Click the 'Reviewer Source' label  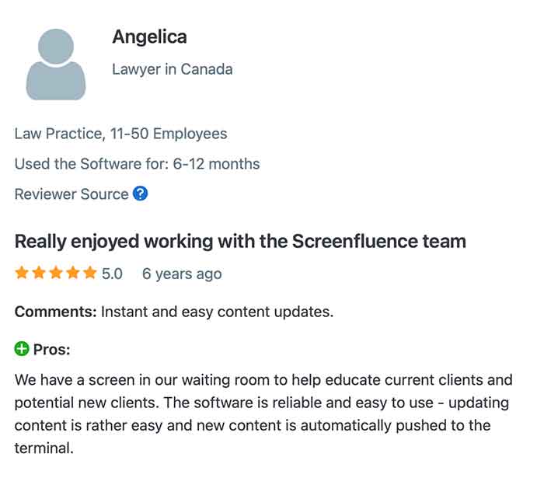[71, 194]
